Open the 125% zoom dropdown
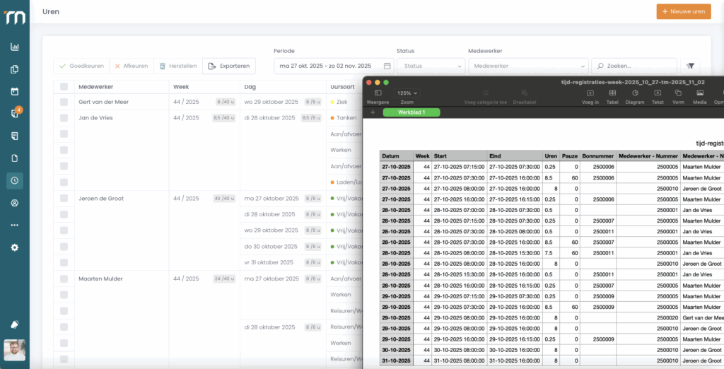 click(x=407, y=93)
